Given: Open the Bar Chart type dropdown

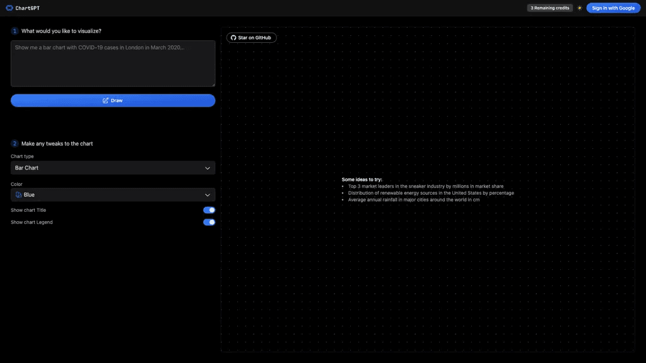Looking at the screenshot, I should coord(113,168).
